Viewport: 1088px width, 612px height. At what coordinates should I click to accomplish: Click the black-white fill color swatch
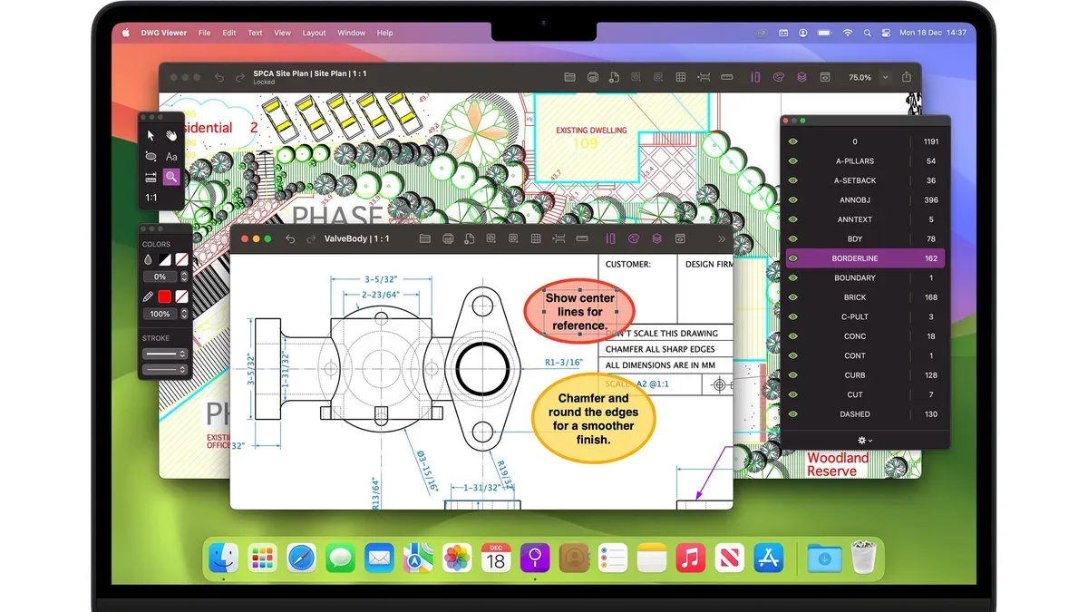point(165,259)
